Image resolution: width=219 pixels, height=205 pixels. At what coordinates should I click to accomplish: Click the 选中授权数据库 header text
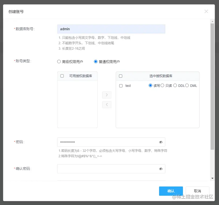point(161,76)
